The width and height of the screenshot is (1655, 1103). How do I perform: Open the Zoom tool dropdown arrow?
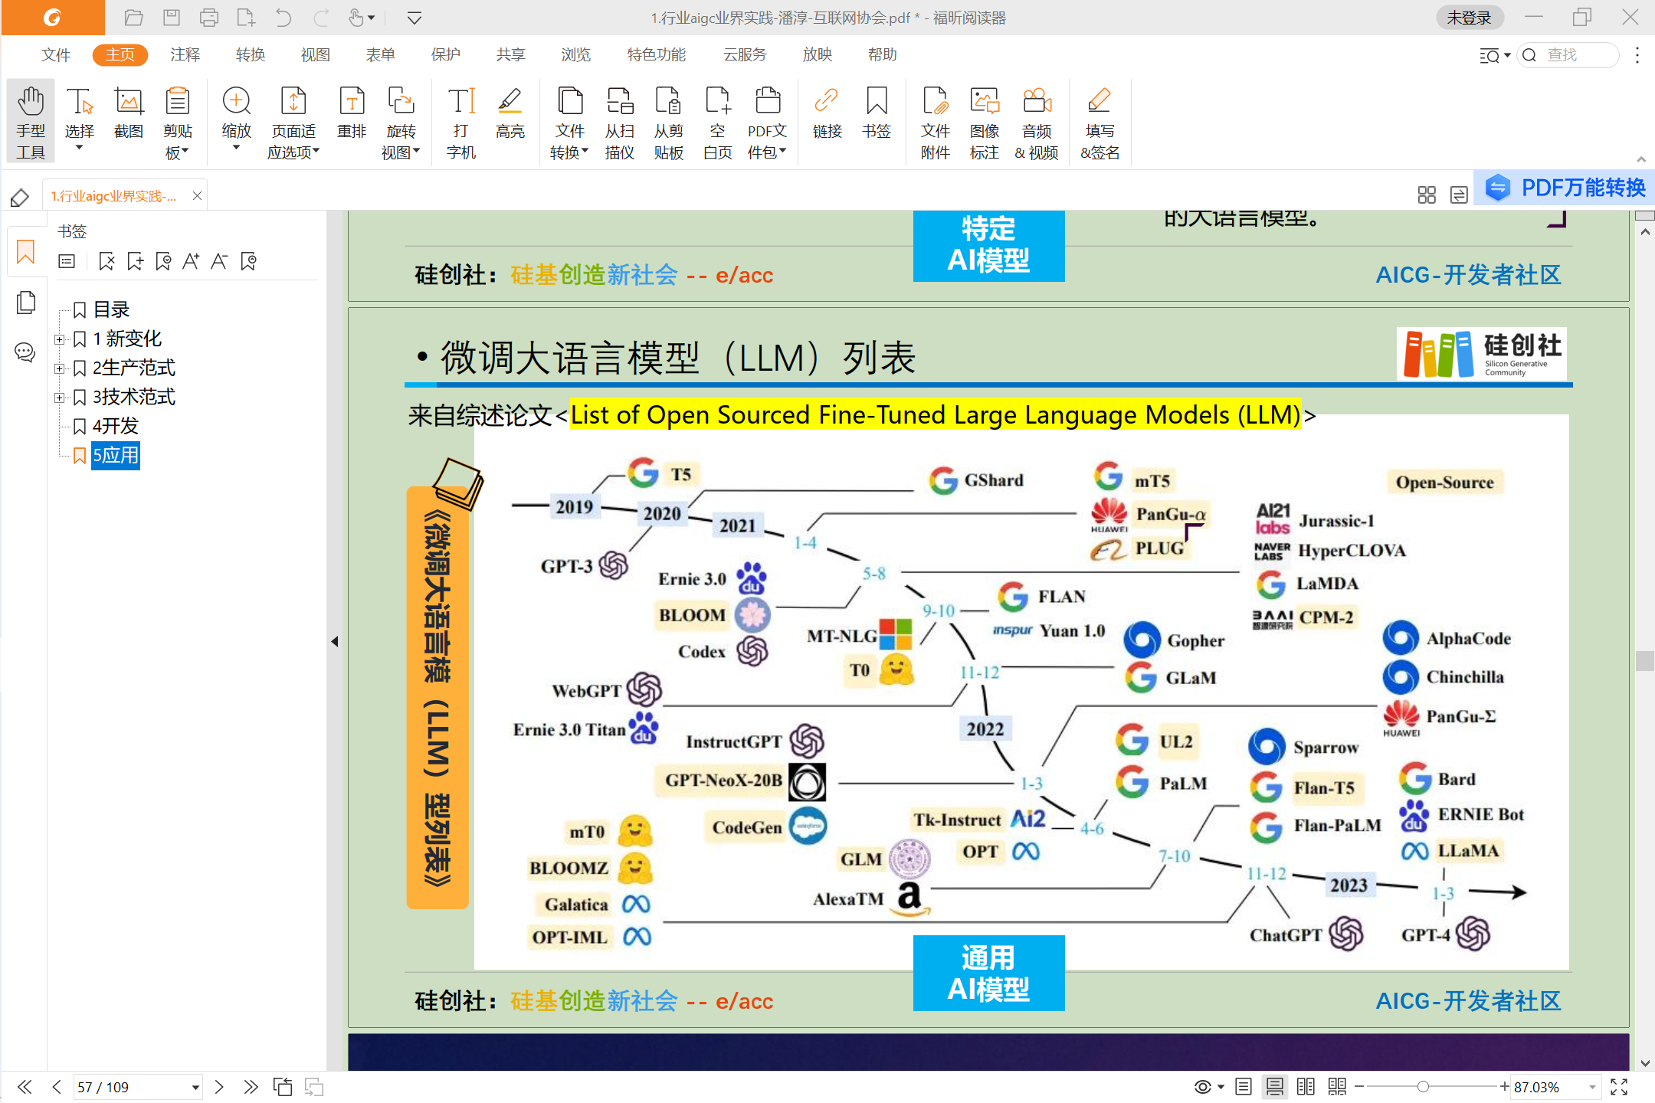pos(236,147)
